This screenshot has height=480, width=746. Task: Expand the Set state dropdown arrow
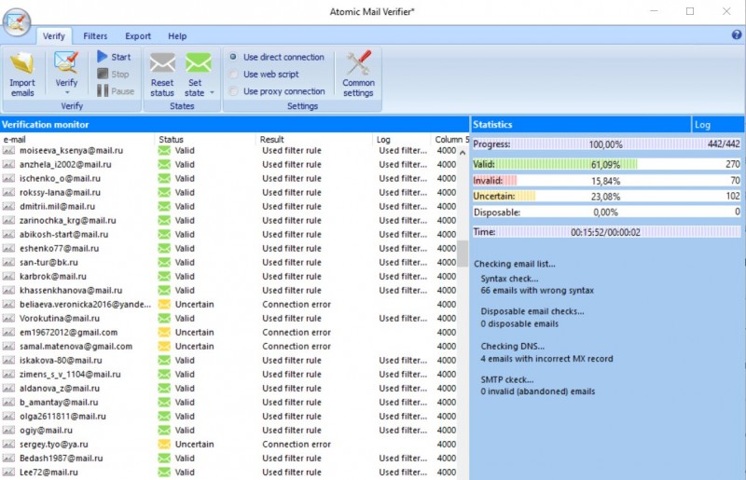tap(213, 93)
